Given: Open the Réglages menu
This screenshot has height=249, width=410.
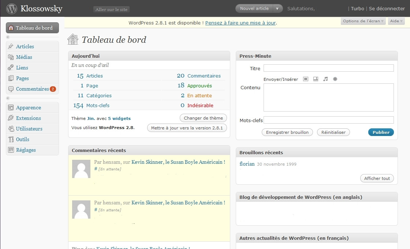Looking at the screenshot, I should point(33,150).
